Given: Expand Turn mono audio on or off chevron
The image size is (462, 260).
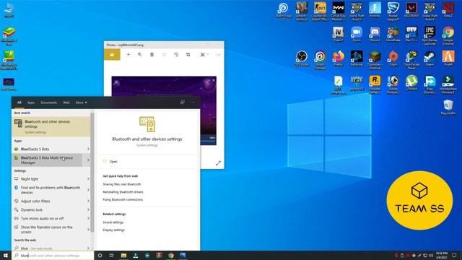Looking at the screenshot, I should tap(88, 218).
